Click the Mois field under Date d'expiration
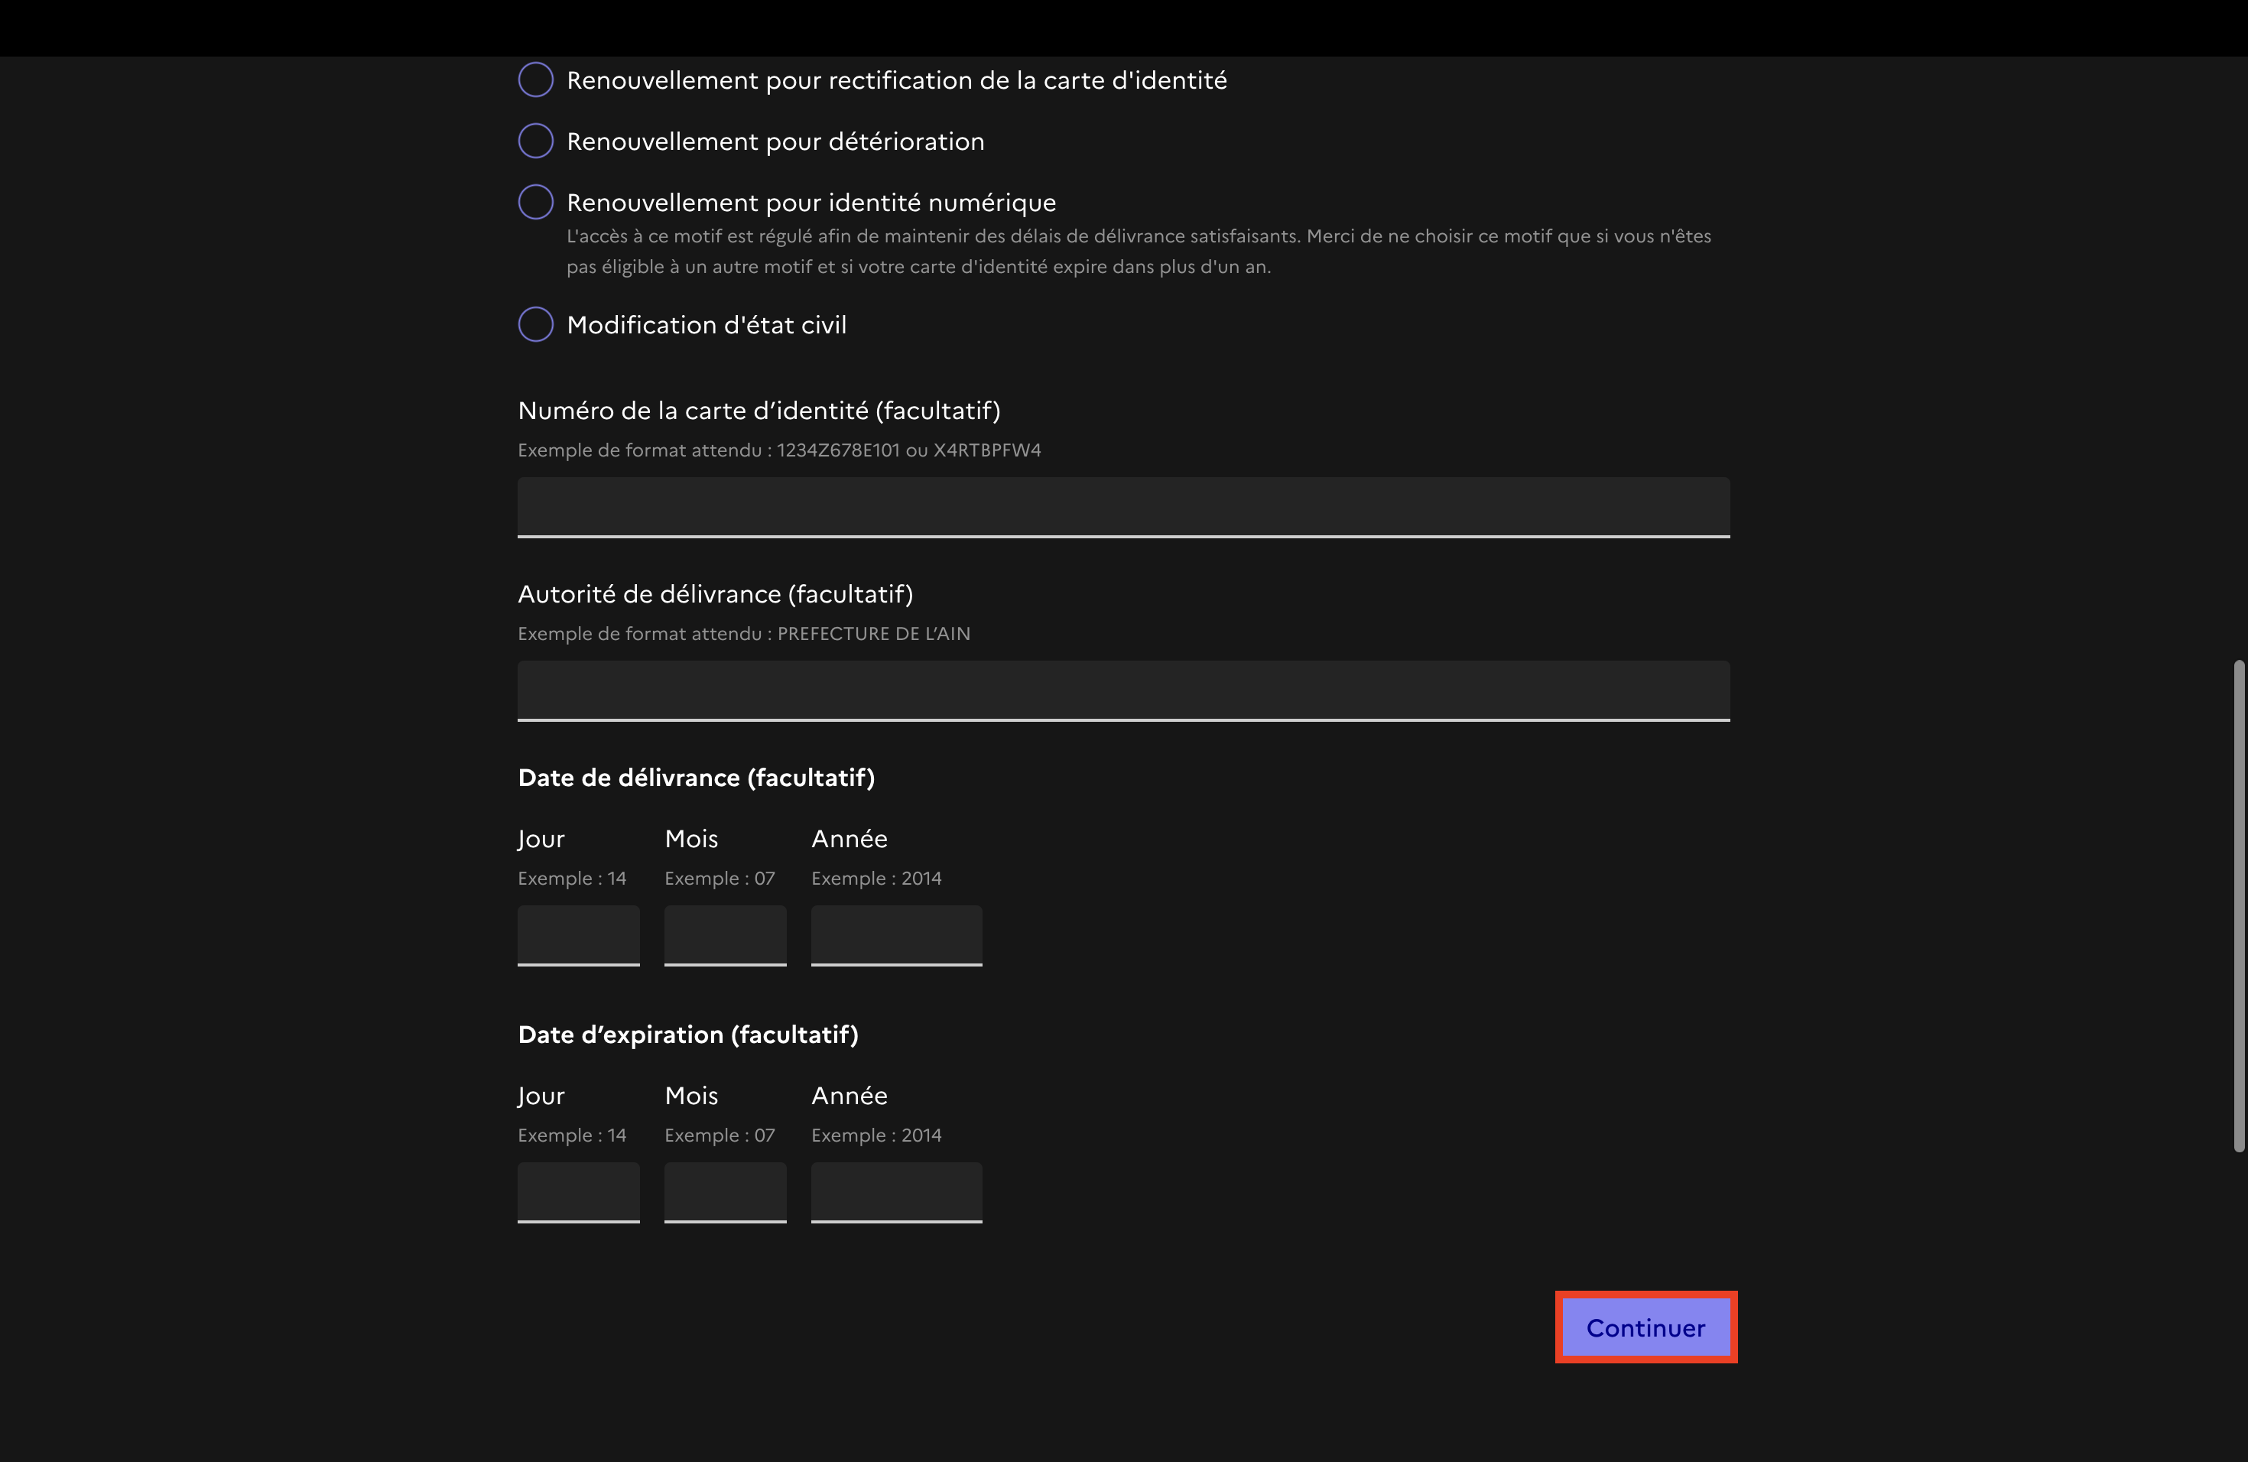The width and height of the screenshot is (2248, 1462). pyautogui.click(x=724, y=1192)
